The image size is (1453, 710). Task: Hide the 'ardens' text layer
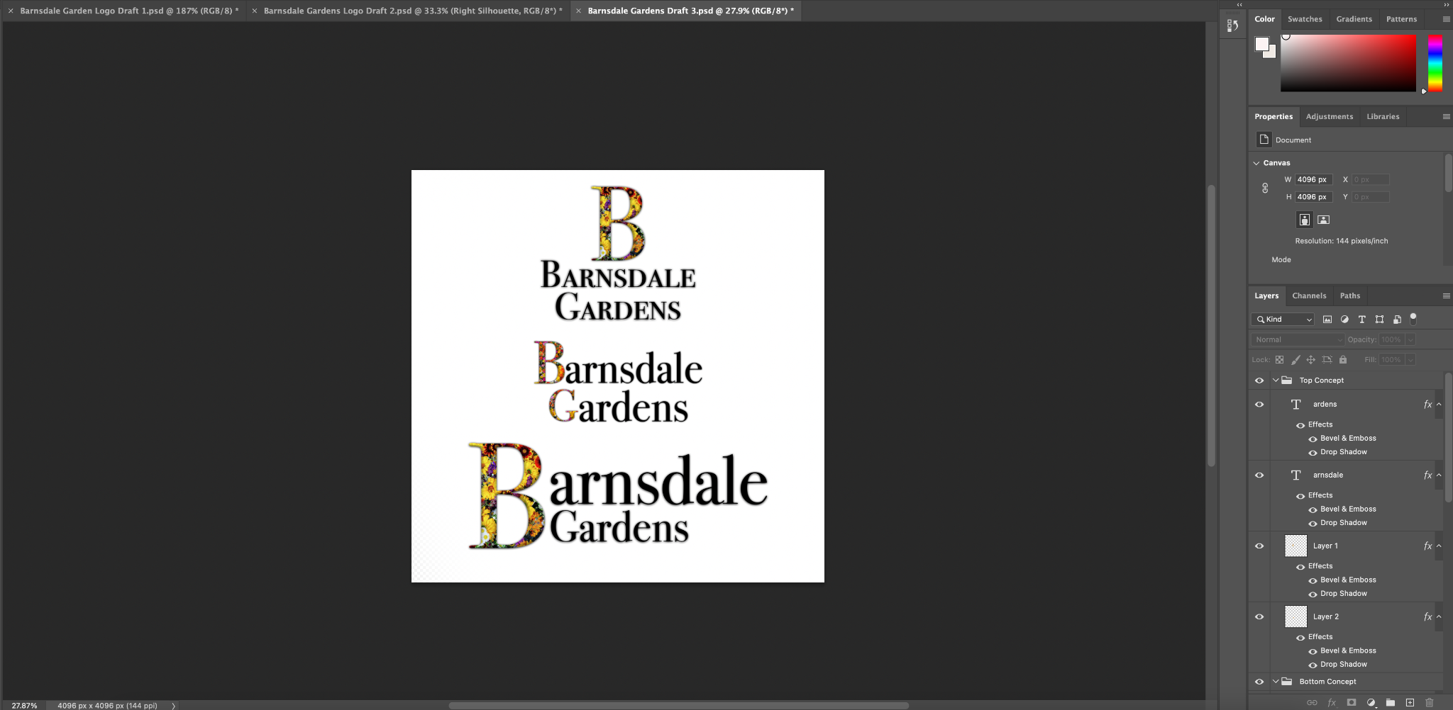[x=1259, y=405]
